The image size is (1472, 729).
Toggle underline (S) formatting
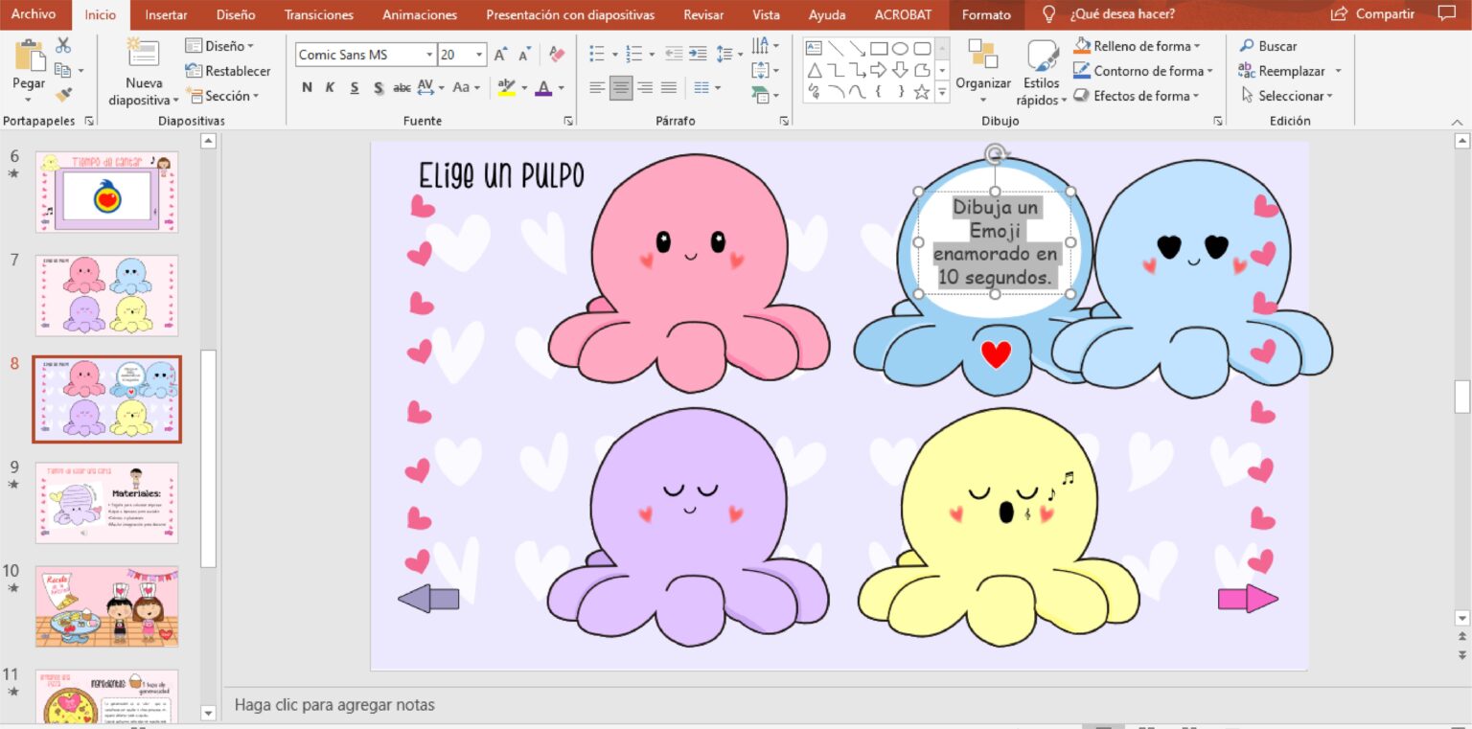point(355,88)
